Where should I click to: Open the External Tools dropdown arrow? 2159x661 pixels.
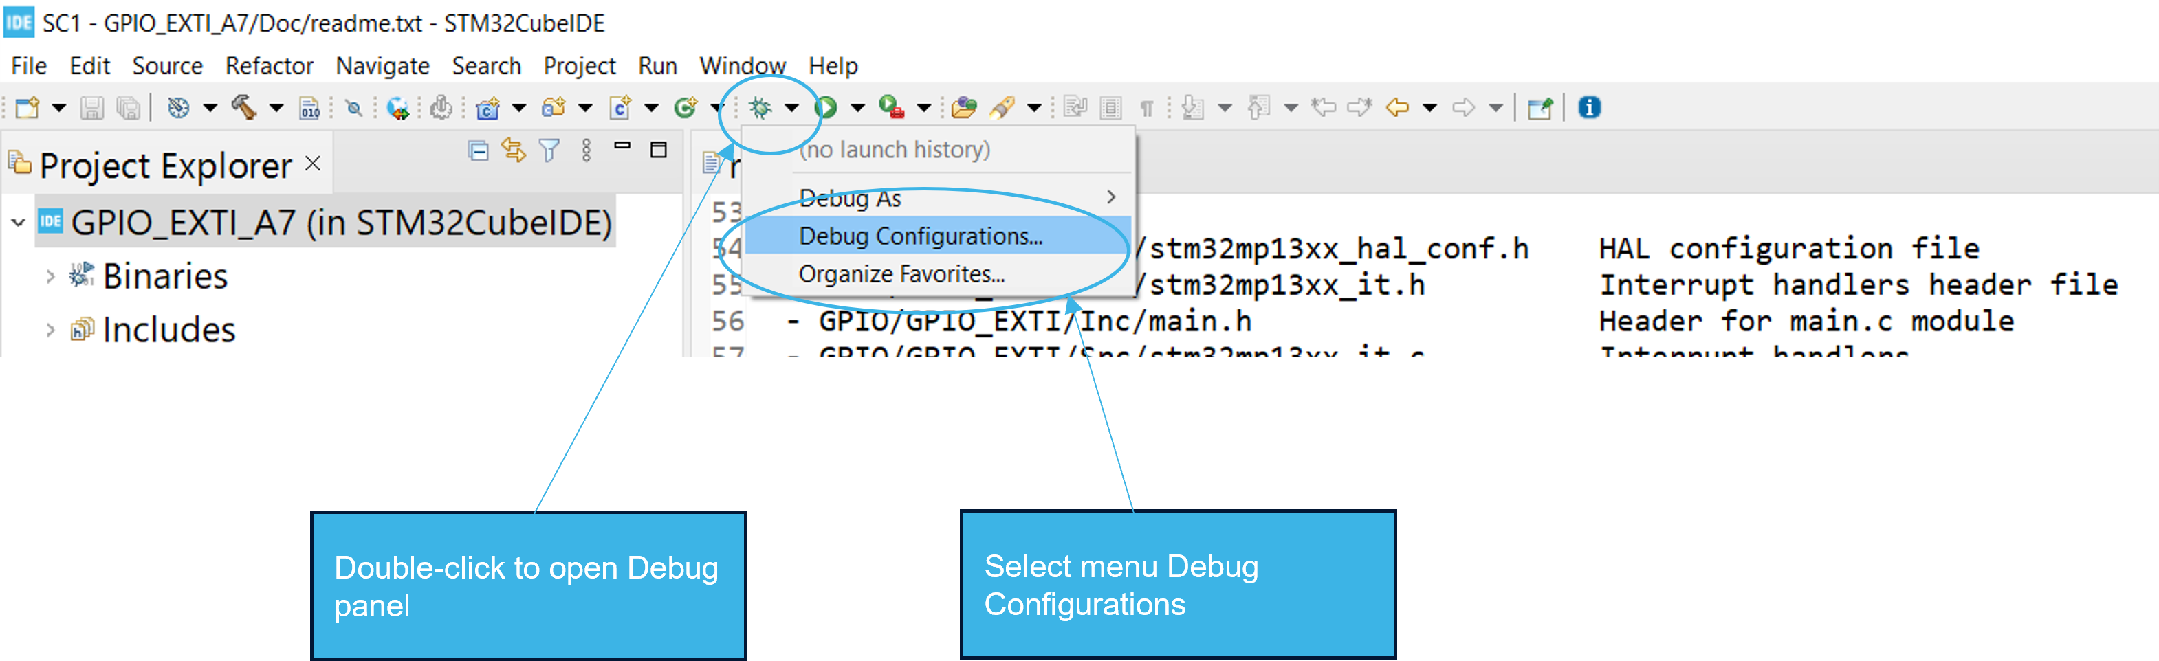pos(923,107)
